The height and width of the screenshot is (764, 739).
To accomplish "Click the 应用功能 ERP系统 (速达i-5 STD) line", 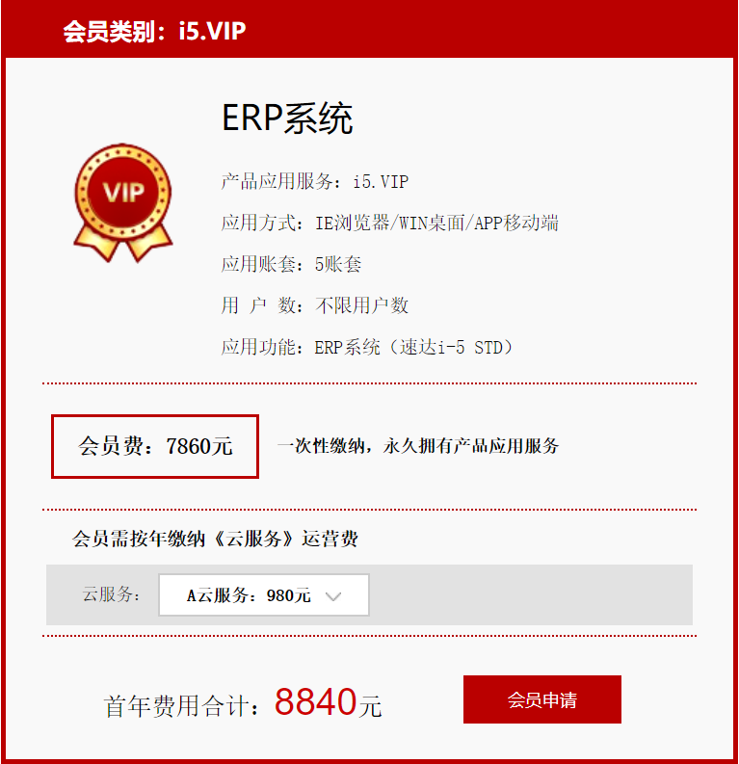I will click(x=367, y=347).
